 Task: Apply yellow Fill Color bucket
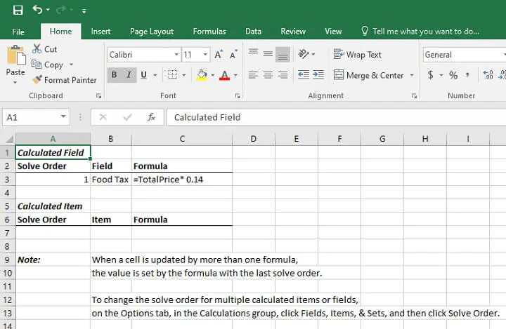coord(202,75)
